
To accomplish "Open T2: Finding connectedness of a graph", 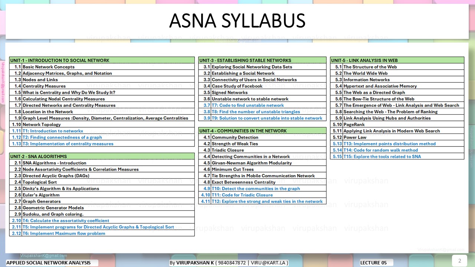I will (102, 137).
